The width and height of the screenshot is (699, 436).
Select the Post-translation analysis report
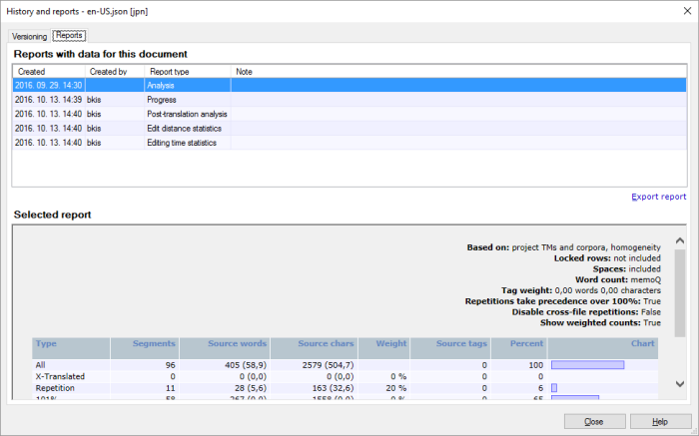pyautogui.click(x=187, y=115)
